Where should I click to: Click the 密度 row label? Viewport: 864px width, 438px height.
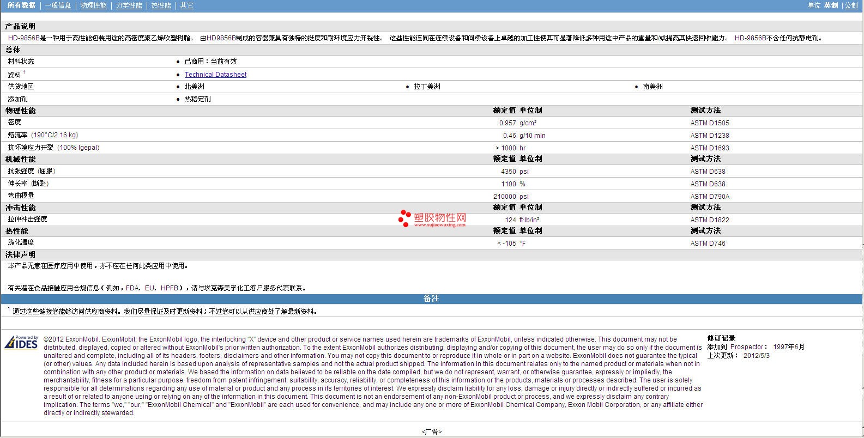14,123
